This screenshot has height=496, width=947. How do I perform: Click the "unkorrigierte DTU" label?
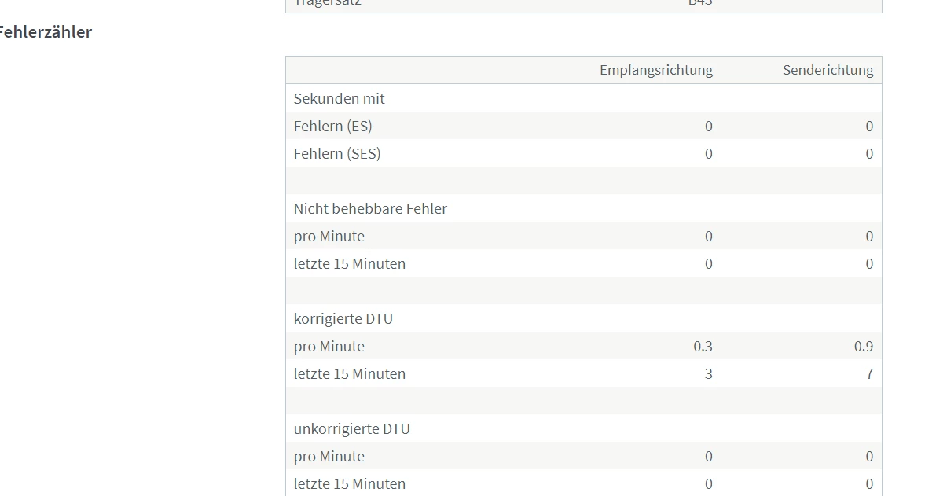click(351, 428)
